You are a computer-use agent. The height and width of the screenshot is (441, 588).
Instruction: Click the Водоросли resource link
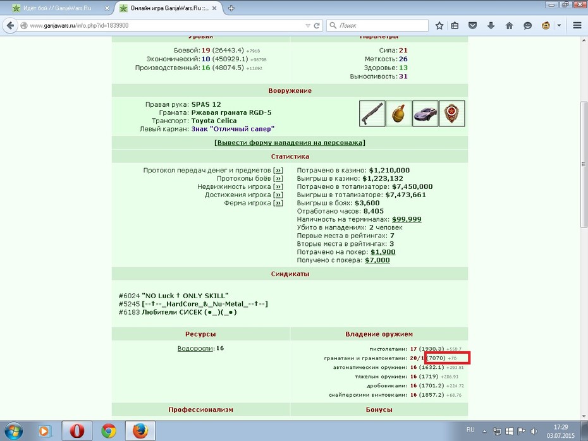click(195, 349)
